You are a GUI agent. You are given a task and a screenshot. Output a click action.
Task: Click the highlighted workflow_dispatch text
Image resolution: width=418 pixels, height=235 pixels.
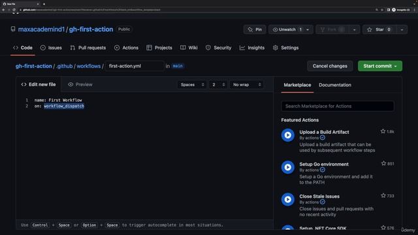pos(64,106)
